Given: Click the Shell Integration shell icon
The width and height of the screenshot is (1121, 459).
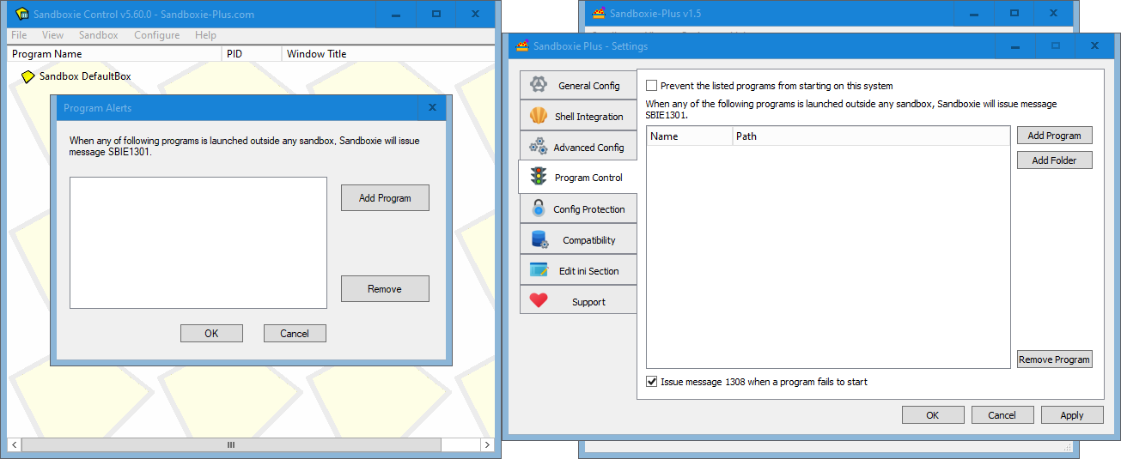Looking at the screenshot, I should [539, 116].
